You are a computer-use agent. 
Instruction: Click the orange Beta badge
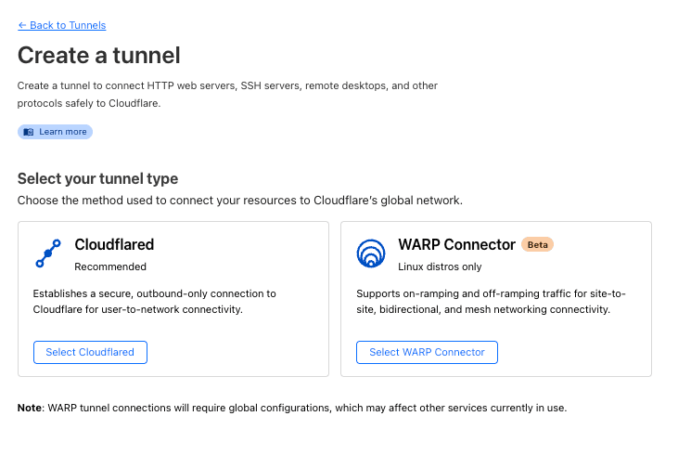tap(537, 245)
